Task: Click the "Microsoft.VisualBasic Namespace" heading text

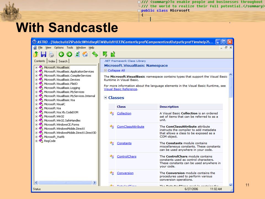Action: coord(136,66)
